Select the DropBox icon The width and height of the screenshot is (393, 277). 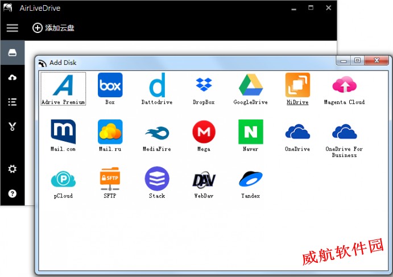pyautogui.click(x=204, y=85)
